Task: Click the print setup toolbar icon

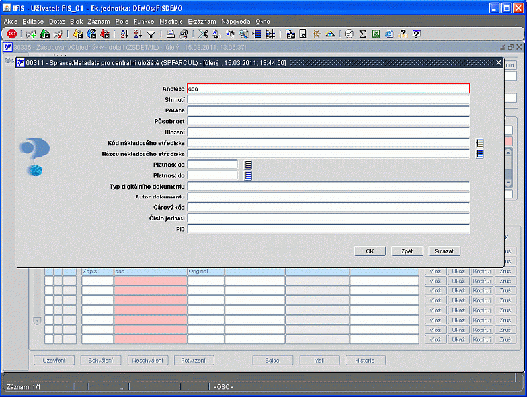Action: tap(184, 34)
